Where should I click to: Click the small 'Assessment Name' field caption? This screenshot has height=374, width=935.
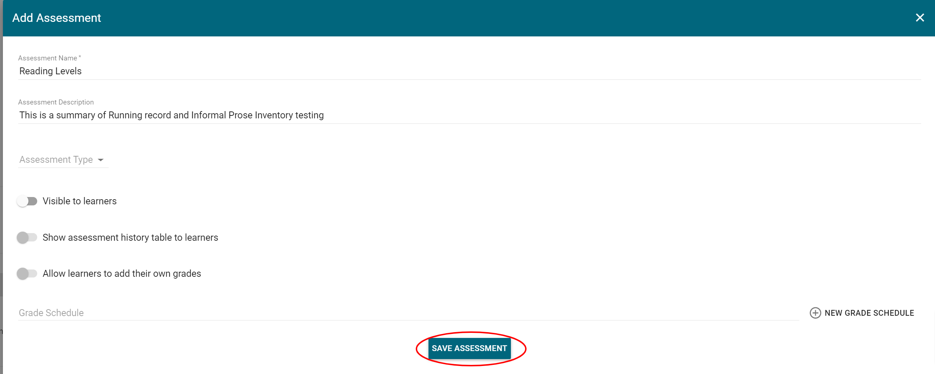47,58
